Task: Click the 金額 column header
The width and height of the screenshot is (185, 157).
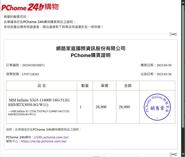Action: click(x=128, y=86)
